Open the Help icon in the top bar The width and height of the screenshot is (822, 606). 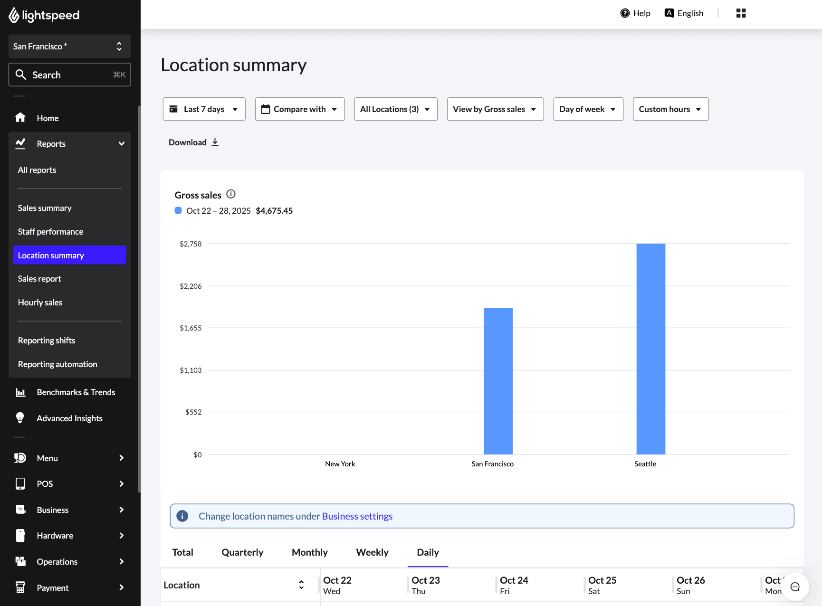point(624,13)
